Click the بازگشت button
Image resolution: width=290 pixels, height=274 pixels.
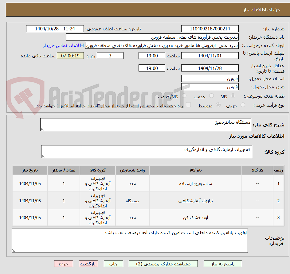point(88,264)
